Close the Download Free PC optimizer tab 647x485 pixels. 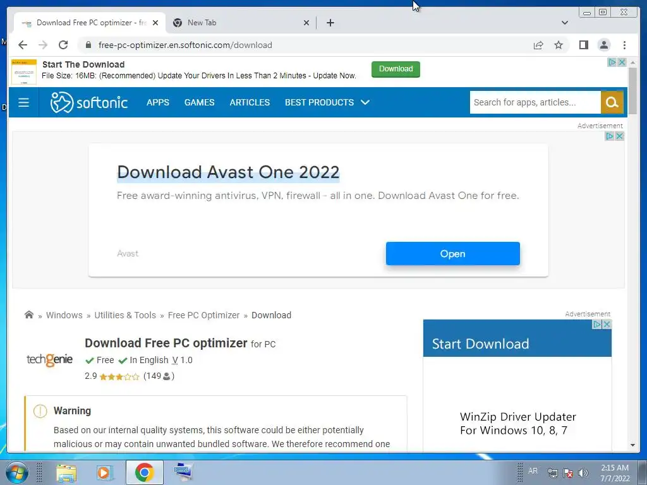pos(155,23)
